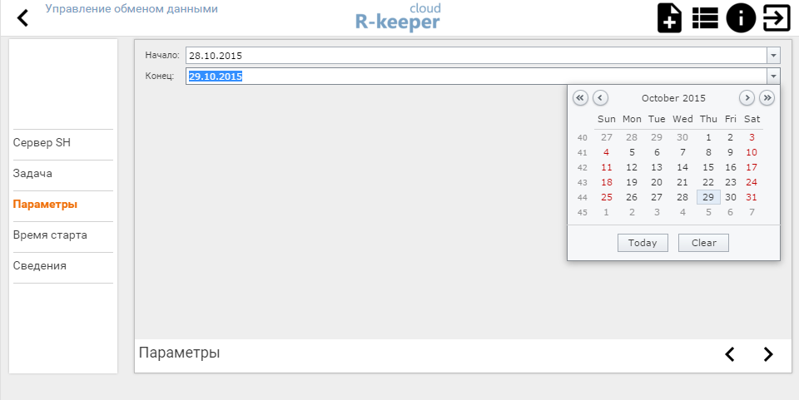The image size is (799, 400).
Task: Go to previous step with bottom left arrow
Action: coord(730,354)
